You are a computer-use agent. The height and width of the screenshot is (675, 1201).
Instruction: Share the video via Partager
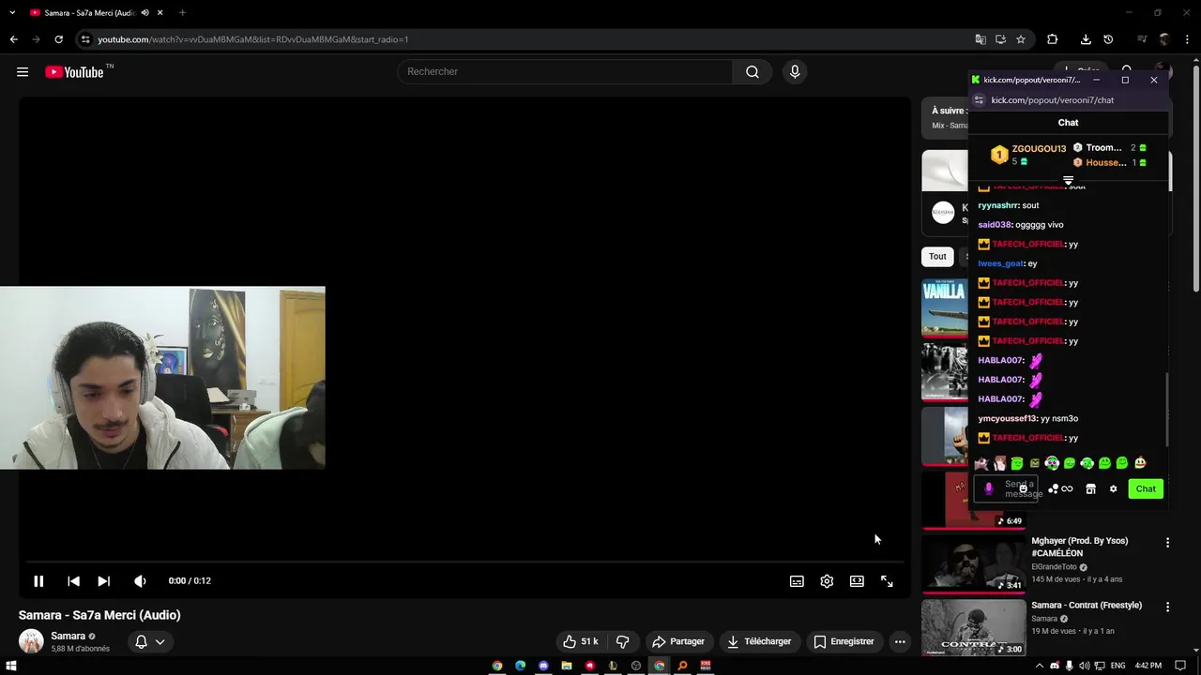tap(678, 641)
